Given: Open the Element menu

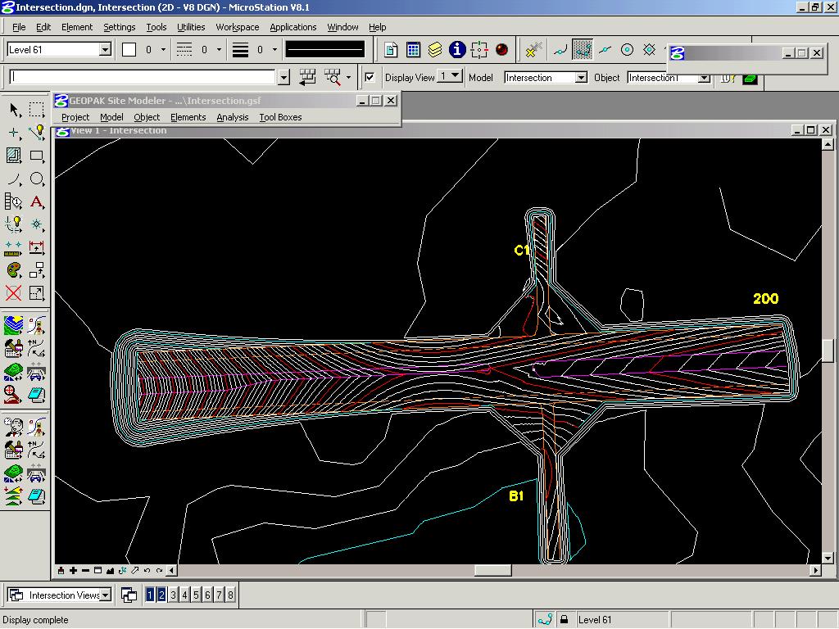Looking at the screenshot, I should tap(76, 27).
